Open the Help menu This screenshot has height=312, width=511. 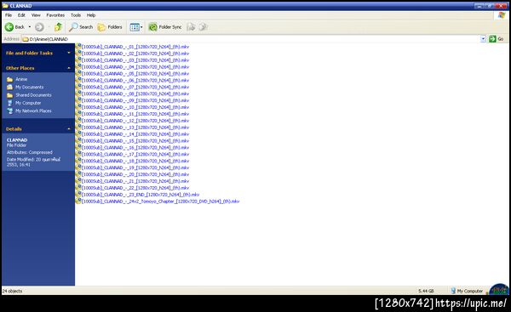pos(91,15)
